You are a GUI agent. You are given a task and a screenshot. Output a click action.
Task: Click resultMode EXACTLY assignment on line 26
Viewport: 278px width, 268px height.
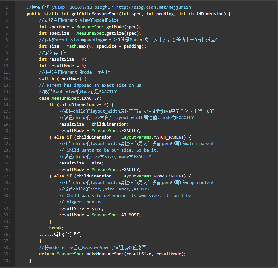(100, 170)
